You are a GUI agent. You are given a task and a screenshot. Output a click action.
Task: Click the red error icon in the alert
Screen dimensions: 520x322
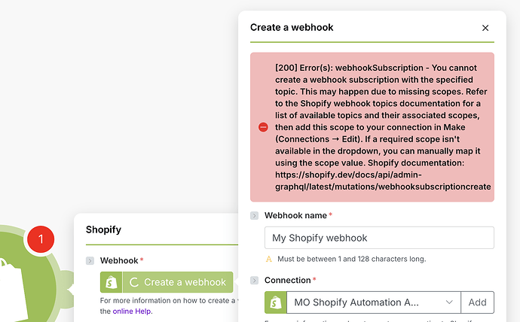[x=263, y=127]
